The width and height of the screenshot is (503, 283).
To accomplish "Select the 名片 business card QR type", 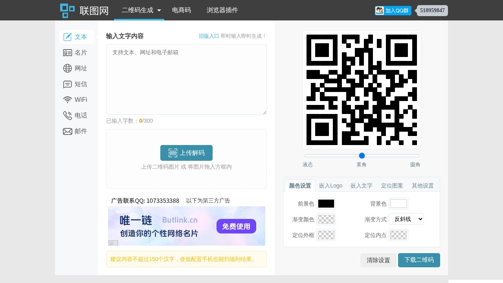I will [x=76, y=52].
